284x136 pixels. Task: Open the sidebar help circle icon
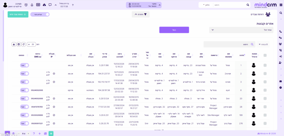281,88
